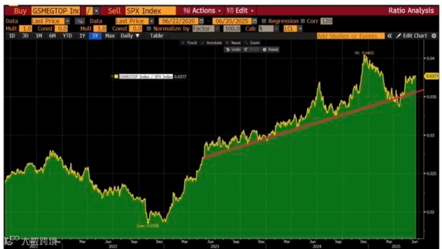
Task: Enable the Regression checkbox
Action: [264, 21]
